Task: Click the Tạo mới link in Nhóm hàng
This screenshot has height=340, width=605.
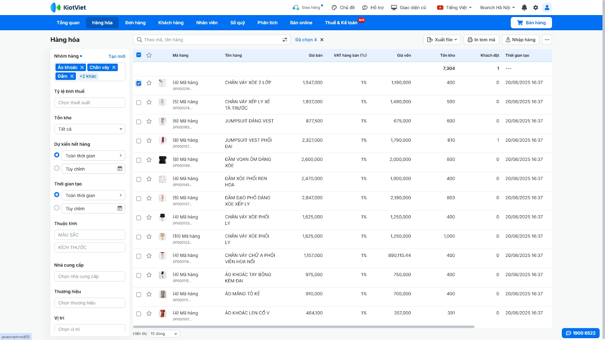Action: click(117, 56)
